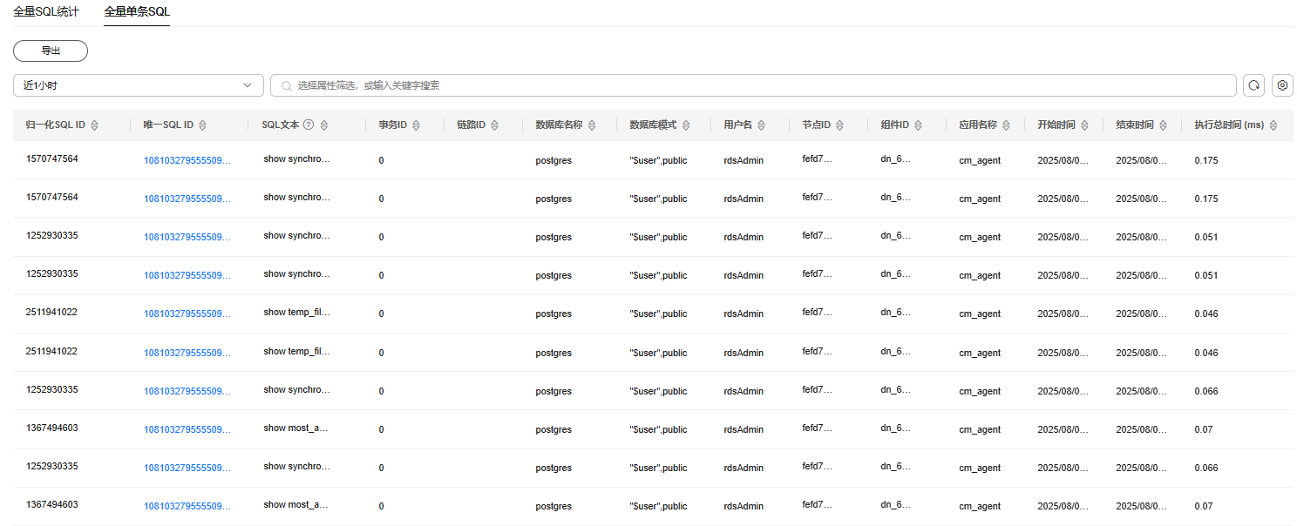The width and height of the screenshot is (1297, 526).
Task: Refresh the SQL list with circular arrow icon
Action: tap(1253, 85)
